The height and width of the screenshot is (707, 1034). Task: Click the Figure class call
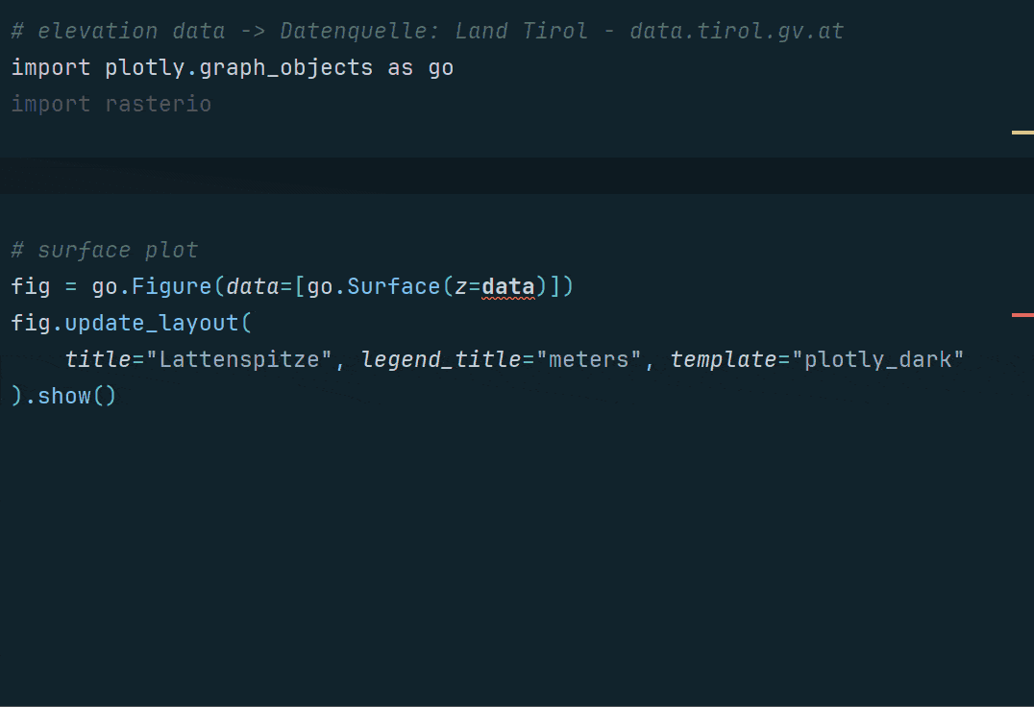point(172,286)
